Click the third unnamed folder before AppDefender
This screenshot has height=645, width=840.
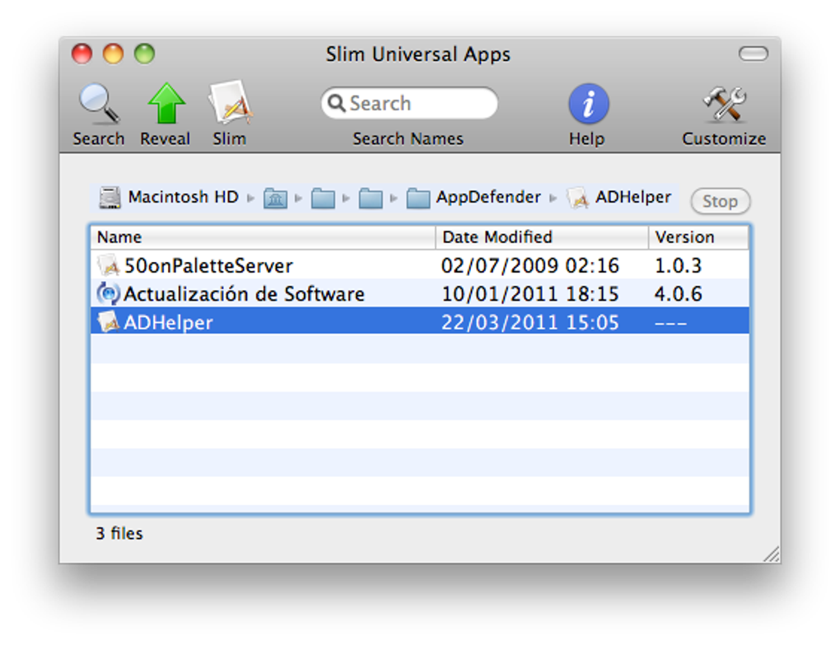pyautogui.click(x=371, y=199)
